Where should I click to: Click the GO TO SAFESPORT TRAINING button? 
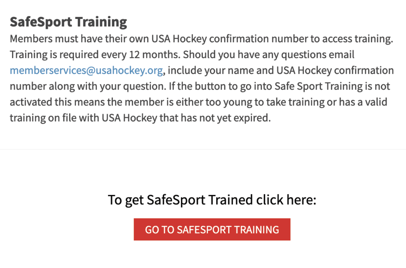[212, 229]
